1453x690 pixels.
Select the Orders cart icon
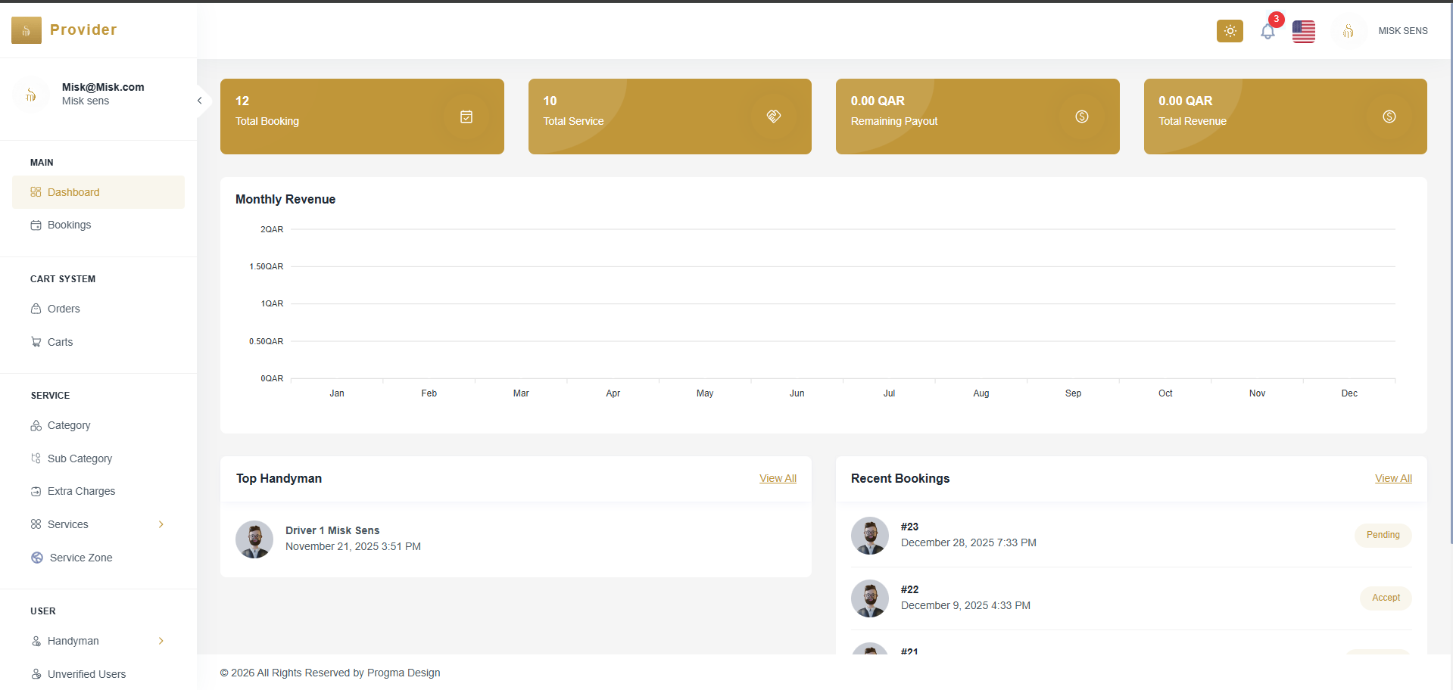pos(36,309)
